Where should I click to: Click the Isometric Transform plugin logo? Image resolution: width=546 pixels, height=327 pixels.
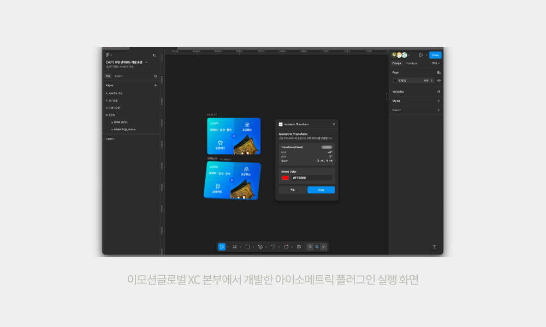click(281, 124)
